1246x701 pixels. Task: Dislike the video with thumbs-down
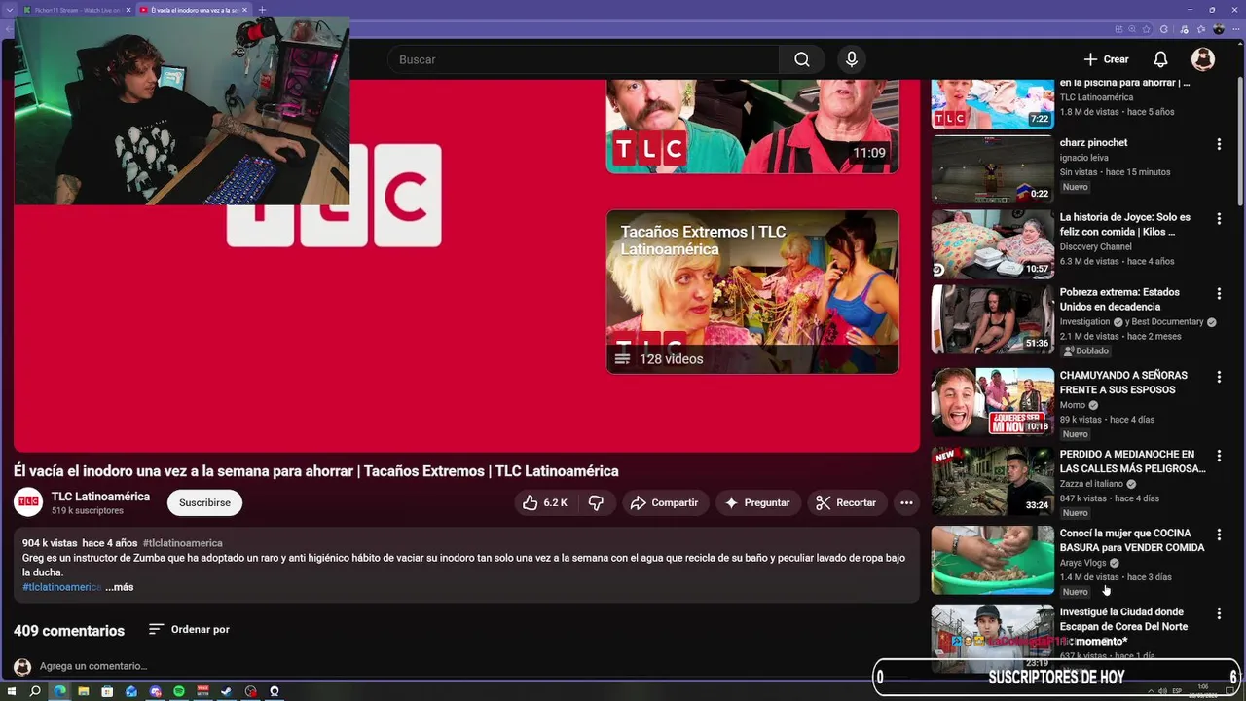(x=597, y=502)
